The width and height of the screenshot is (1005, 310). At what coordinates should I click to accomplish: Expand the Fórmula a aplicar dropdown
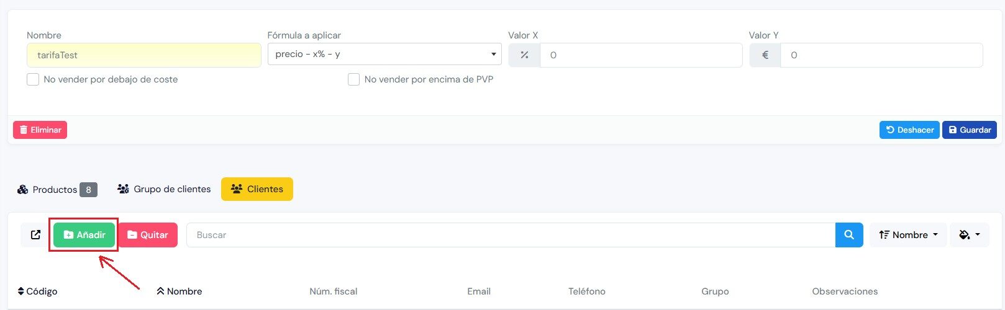pyautogui.click(x=384, y=54)
